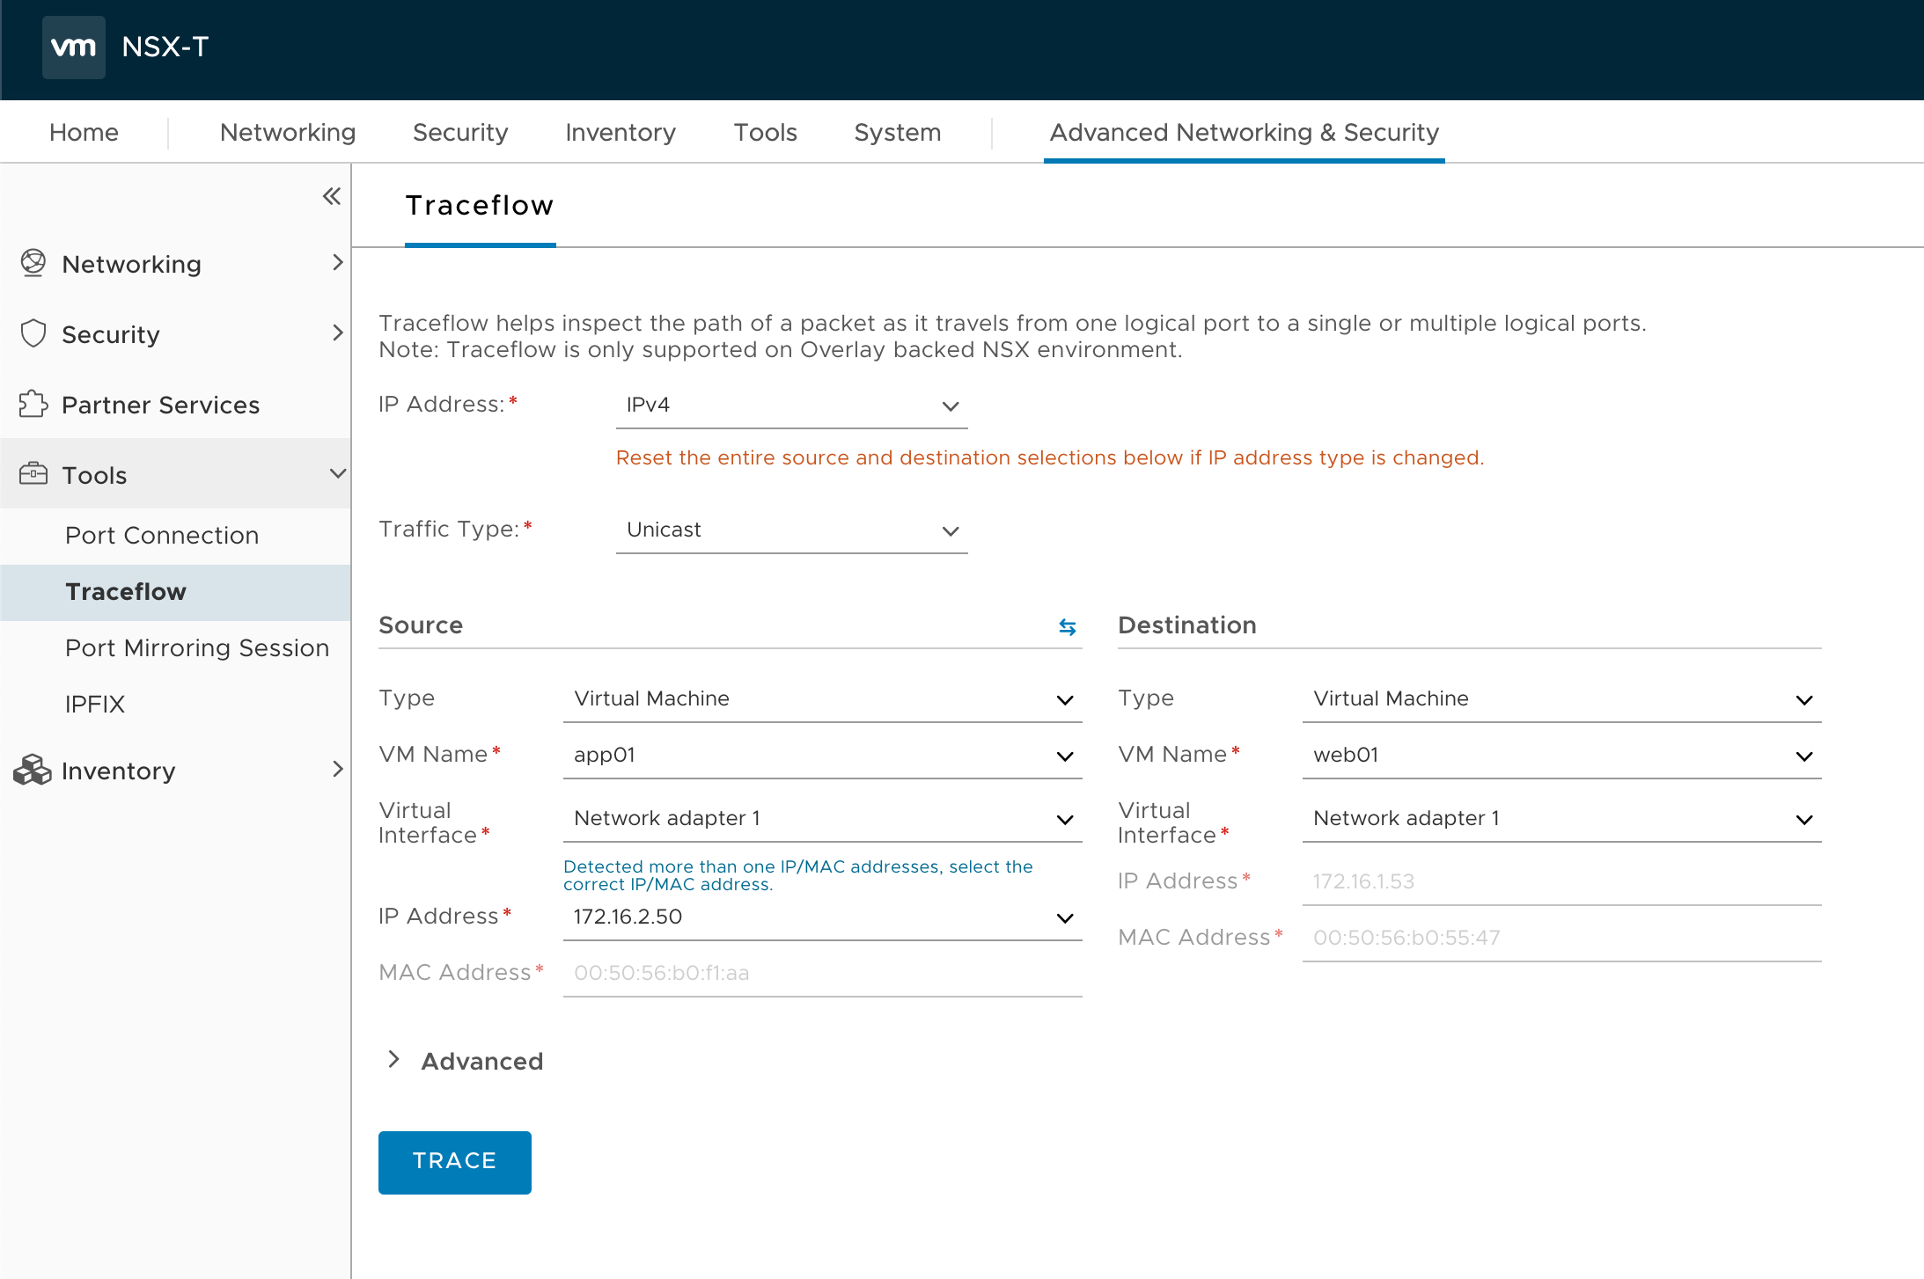Collapse the sidebar with double-chevron icon
This screenshot has height=1279, width=1924.
(x=331, y=196)
